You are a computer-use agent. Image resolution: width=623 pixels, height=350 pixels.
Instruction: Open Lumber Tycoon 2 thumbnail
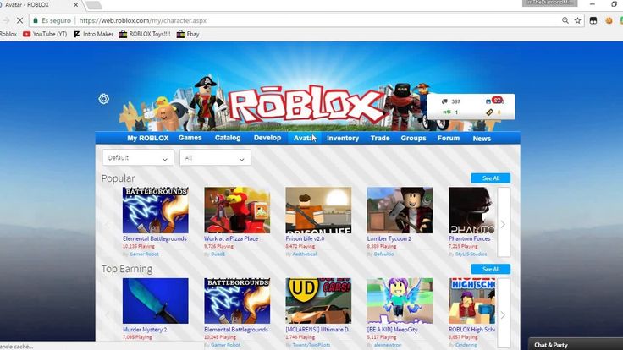tap(400, 210)
